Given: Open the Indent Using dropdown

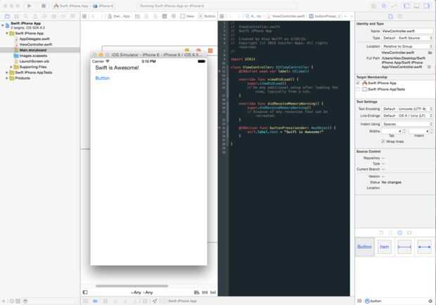Looking at the screenshot, I should (x=407, y=124).
